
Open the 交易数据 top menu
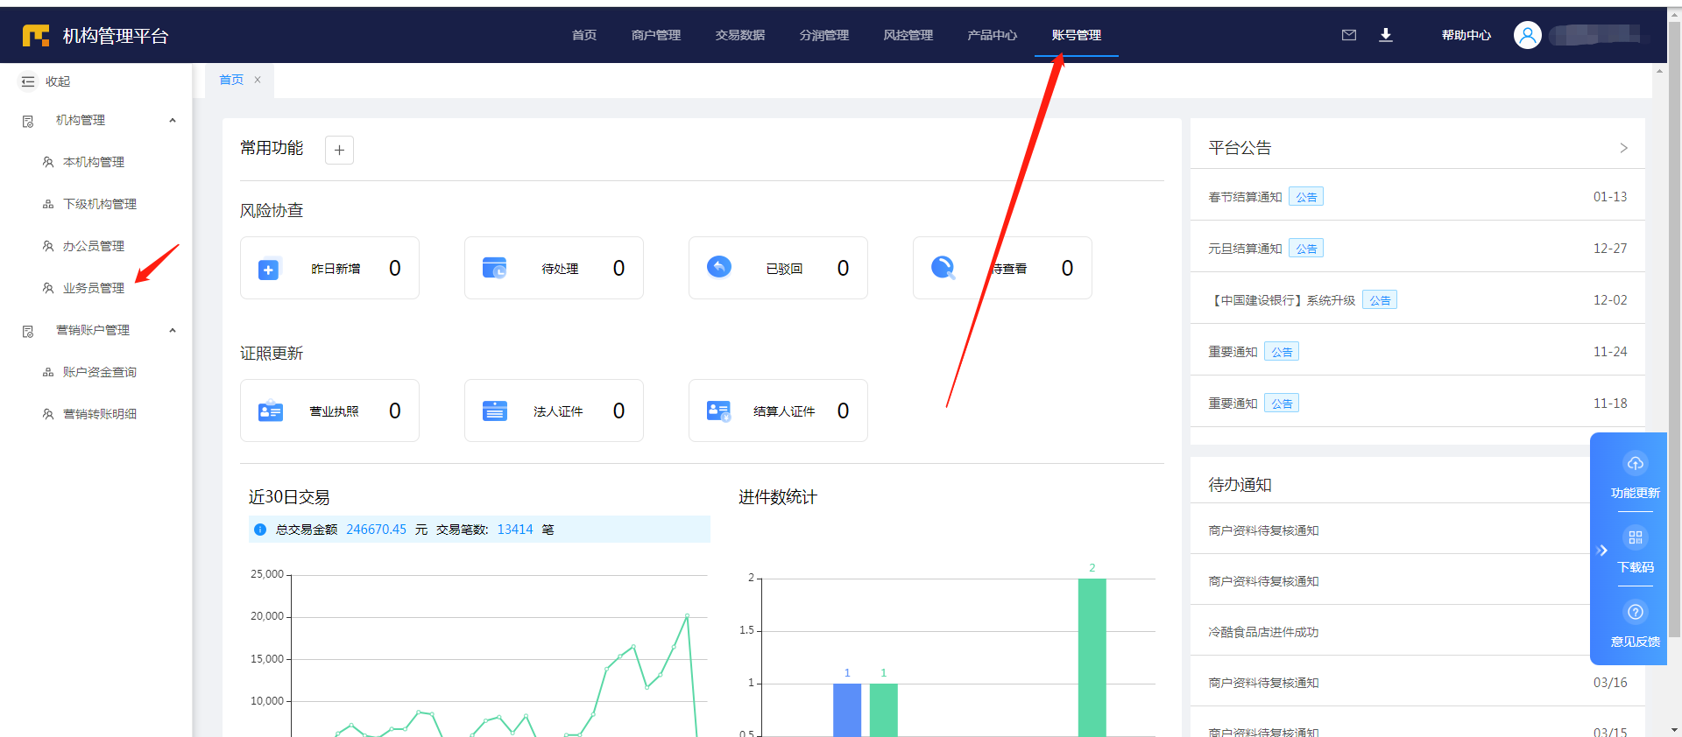739,35
